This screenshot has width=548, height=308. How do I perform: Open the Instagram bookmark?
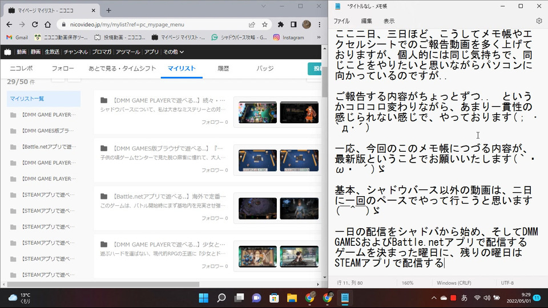[x=289, y=38]
